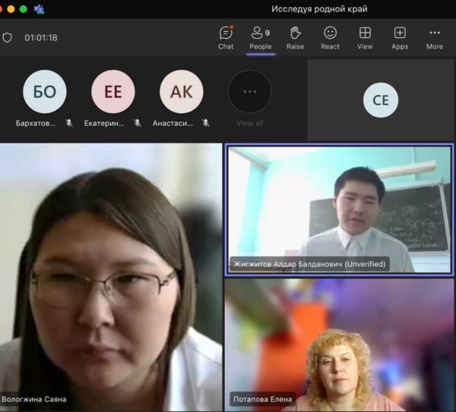
Task: Click the CE participant tile
Action: 380,100
